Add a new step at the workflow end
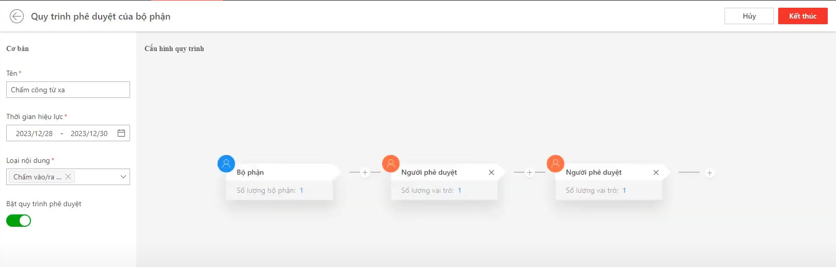The width and height of the screenshot is (836, 267). (x=710, y=173)
